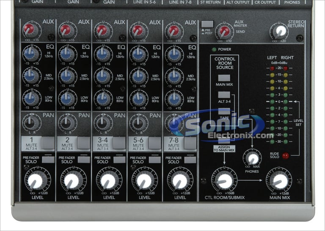Image resolution: width=325 pixels, height=231 pixels.
Task: Click the red RUDE SOLO indicator light
Action: 285,155
